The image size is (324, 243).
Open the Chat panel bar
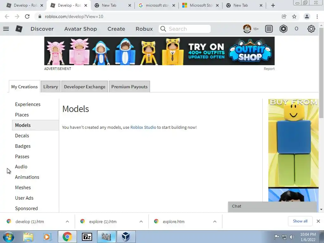(272, 206)
